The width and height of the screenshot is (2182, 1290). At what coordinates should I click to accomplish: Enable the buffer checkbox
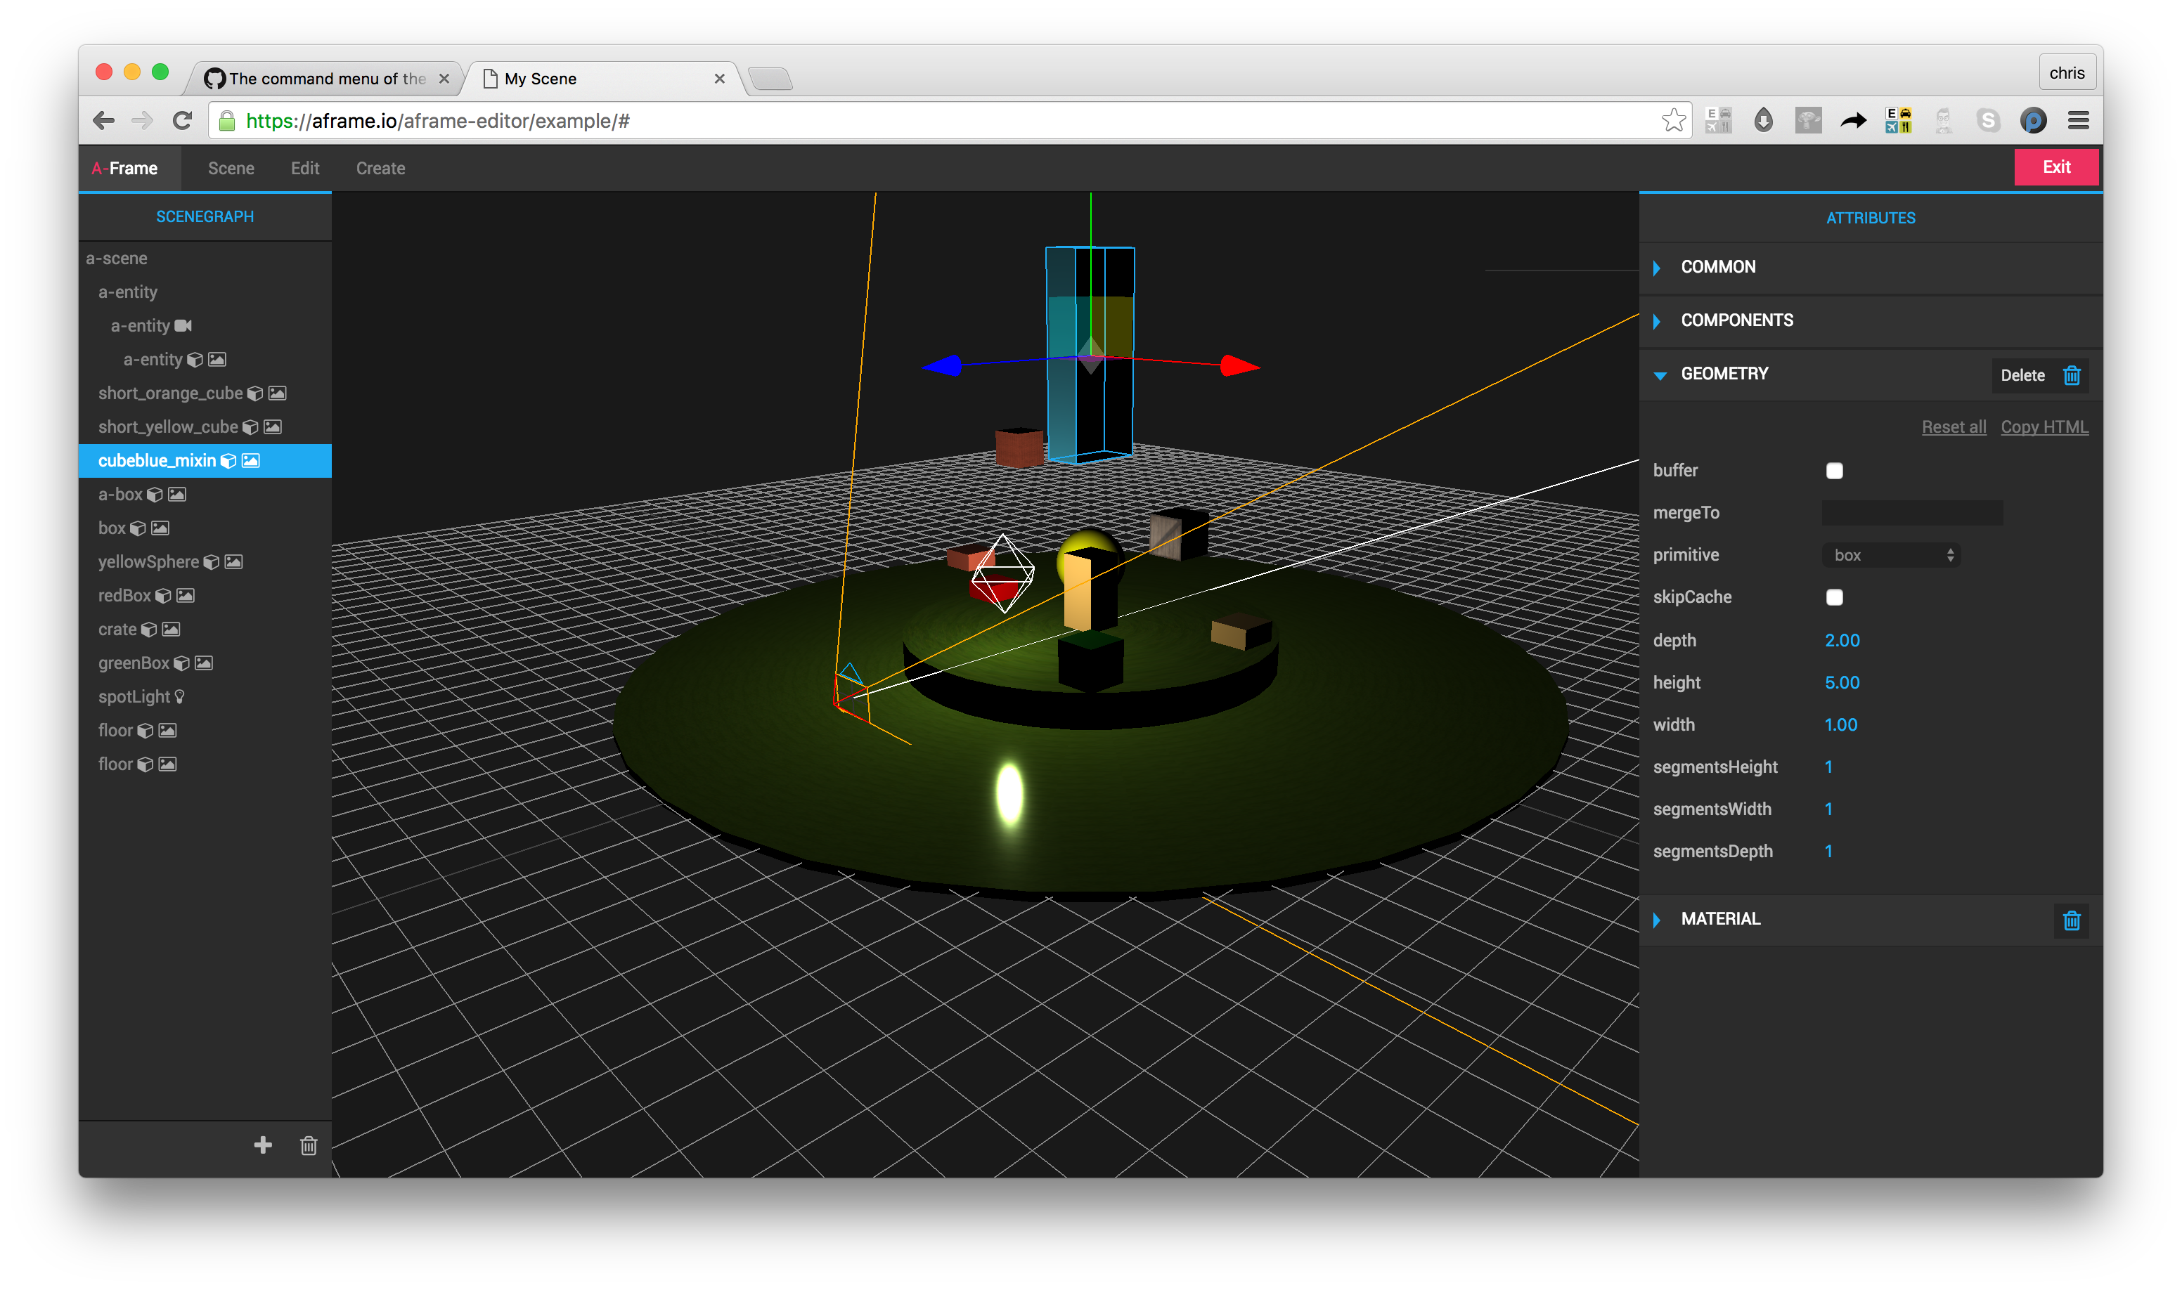click(1834, 470)
